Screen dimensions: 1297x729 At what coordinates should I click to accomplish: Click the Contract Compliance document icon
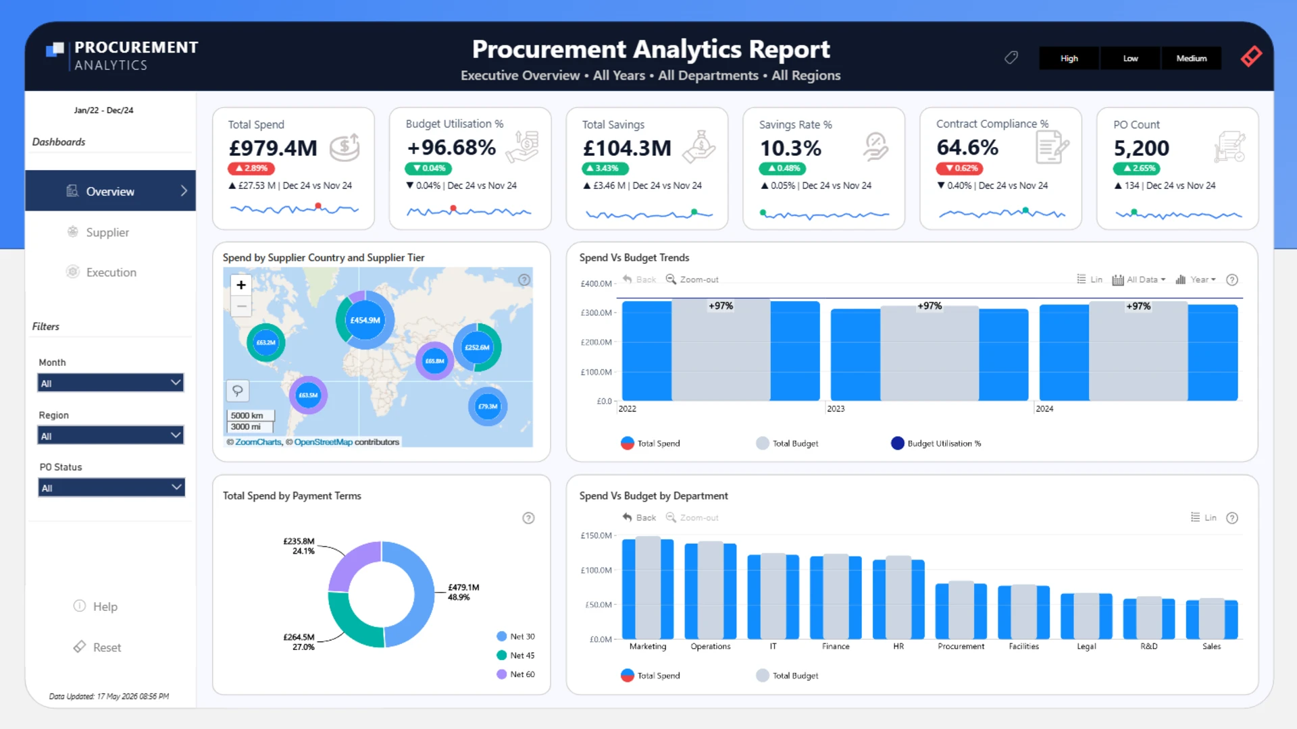point(1052,147)
